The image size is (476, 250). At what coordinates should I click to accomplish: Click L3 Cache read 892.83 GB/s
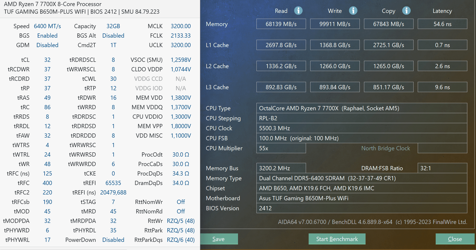tap(281, 87)
